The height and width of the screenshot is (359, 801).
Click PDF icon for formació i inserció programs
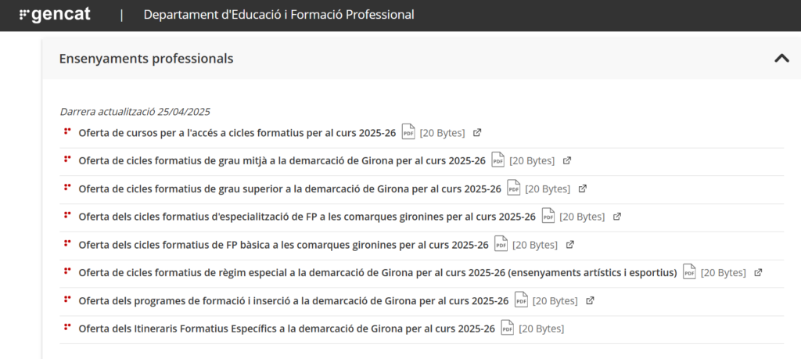[520, 301]
